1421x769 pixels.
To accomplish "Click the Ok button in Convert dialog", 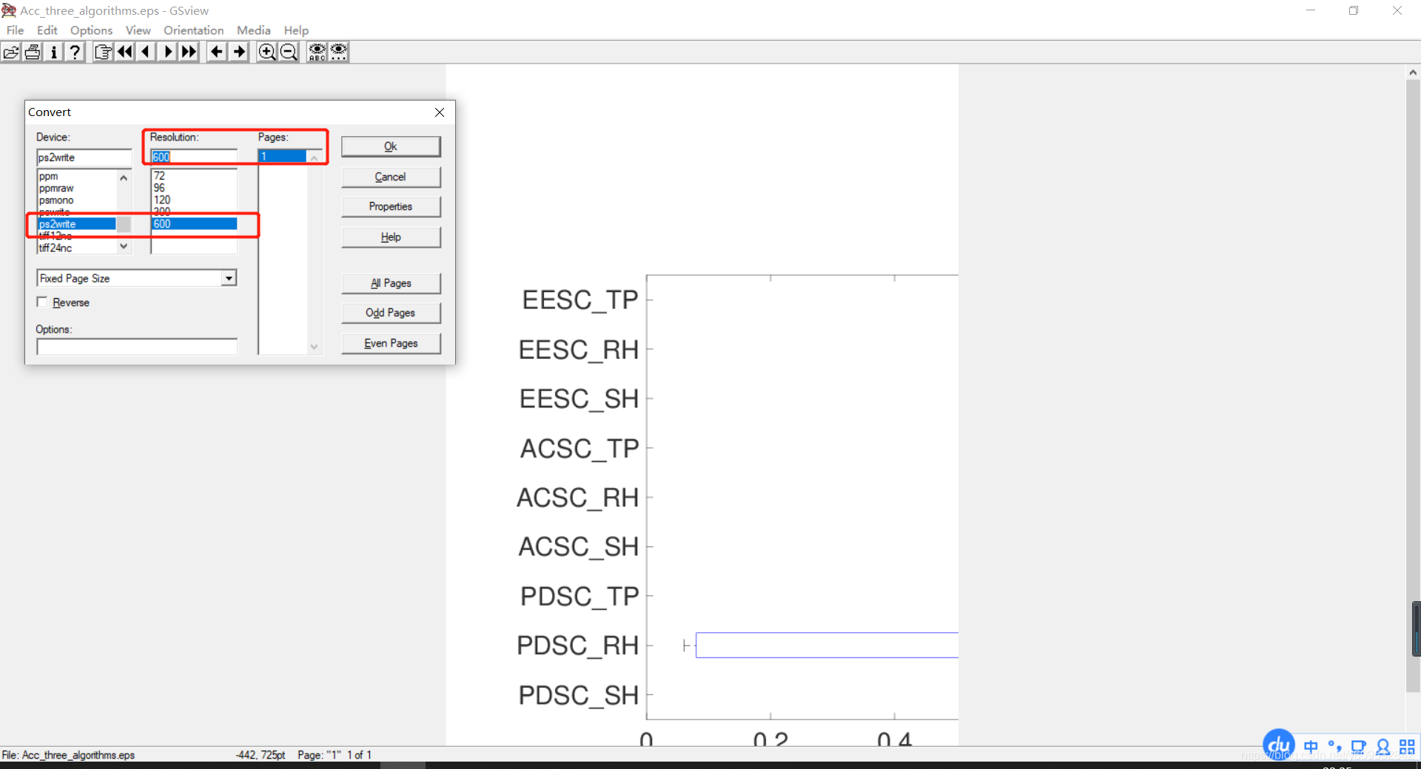I will coord(391,146).
